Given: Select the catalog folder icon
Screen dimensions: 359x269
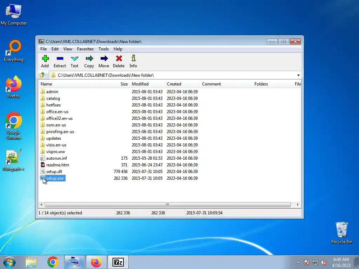Looking at the screenshot, I should tap(42, 98).
